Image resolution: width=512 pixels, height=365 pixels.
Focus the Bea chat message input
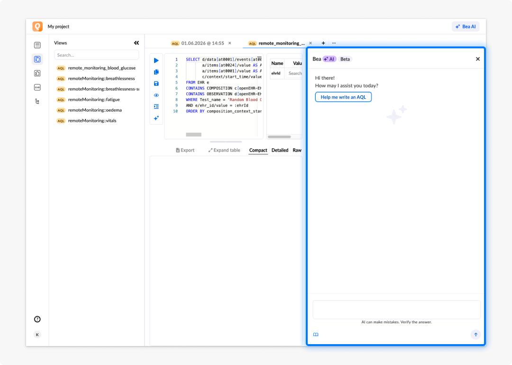click(x=396, y=310)
